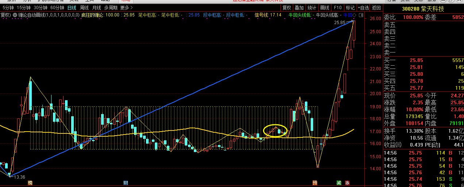Click the trade row with volume 114

click(x=423, y=153)
